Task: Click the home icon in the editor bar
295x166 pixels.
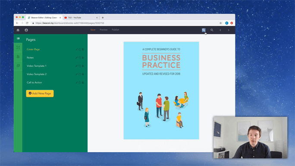Action: click(18, 30)
